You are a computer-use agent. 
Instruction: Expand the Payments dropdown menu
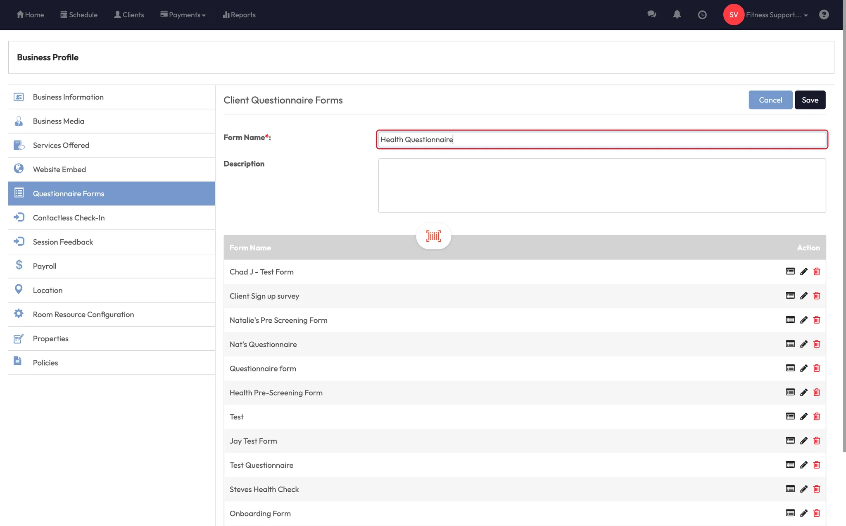pyautogui.click(x=183, y=15)
